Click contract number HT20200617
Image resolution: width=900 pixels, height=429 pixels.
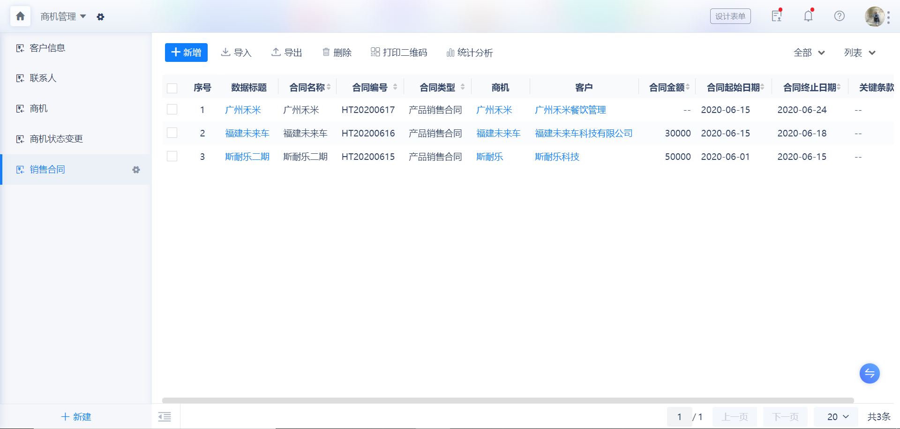368,110
